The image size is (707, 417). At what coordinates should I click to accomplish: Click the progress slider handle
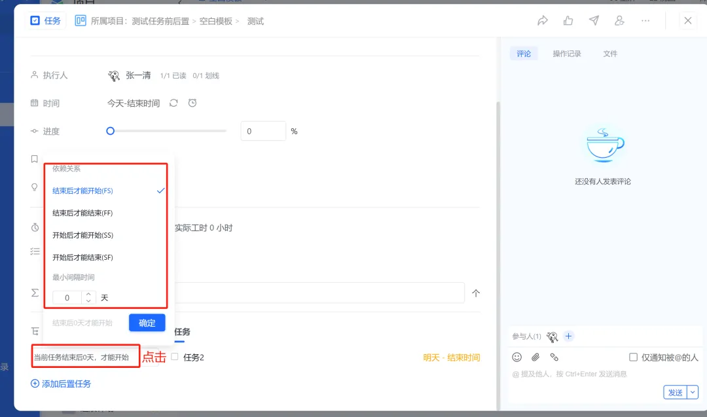point(110,131)
